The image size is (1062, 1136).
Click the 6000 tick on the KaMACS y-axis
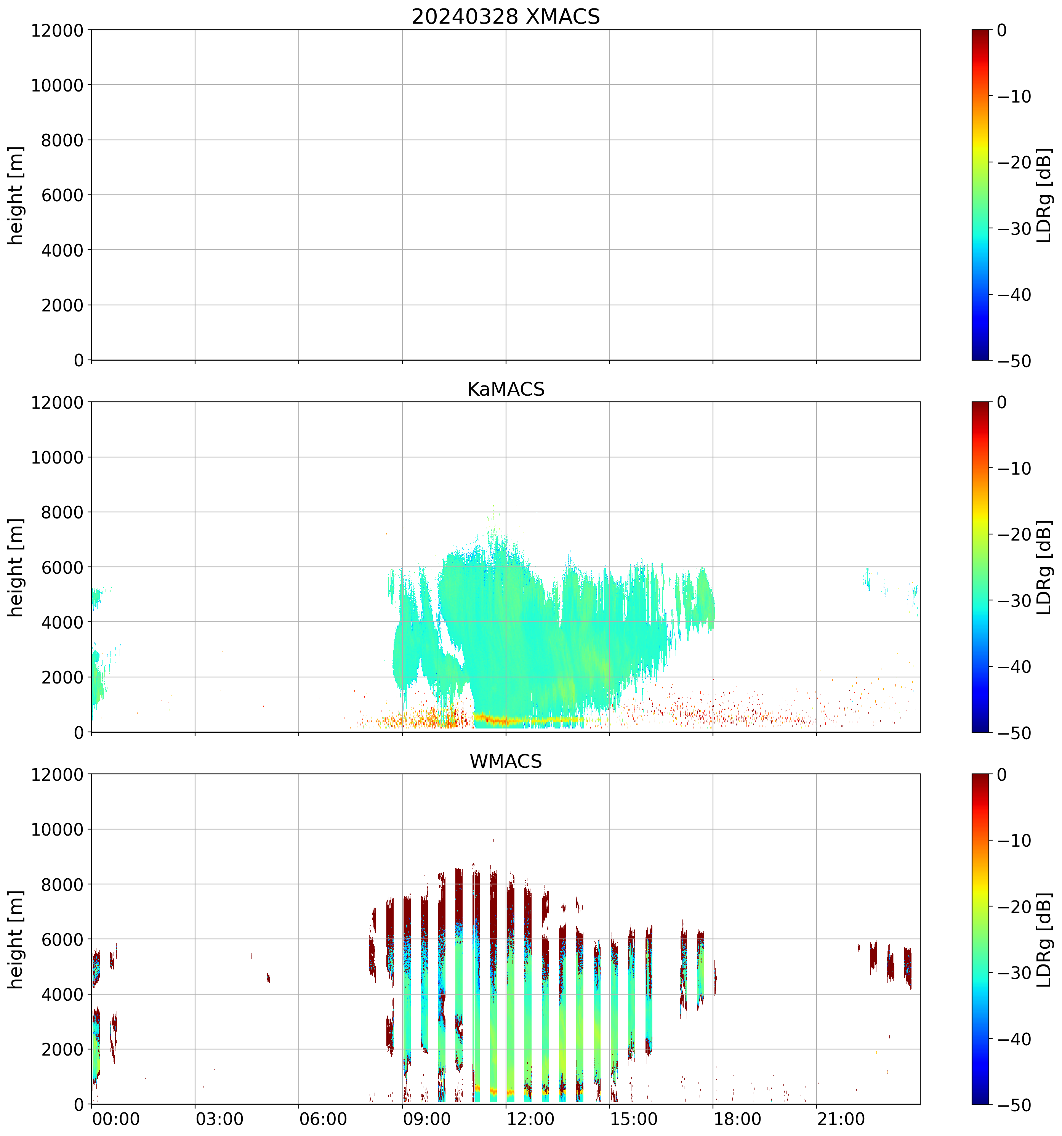point(62,567)
